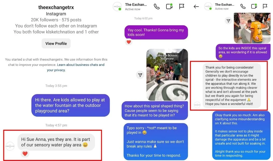The height and width of the screenshot is (161, 273).
Task: Start voice call in middle chat header
Action: pyautogui.click(x=157, y=7)
